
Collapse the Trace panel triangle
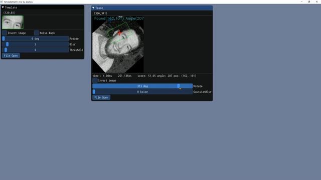pos(93,8)
